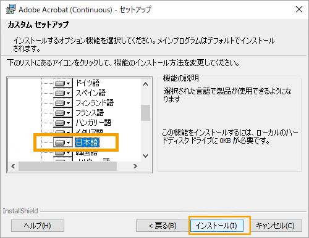Click the horizontal scroll right arrow
Screen dimensions: 309x238
pyautogui.click(x=135, y=166)
